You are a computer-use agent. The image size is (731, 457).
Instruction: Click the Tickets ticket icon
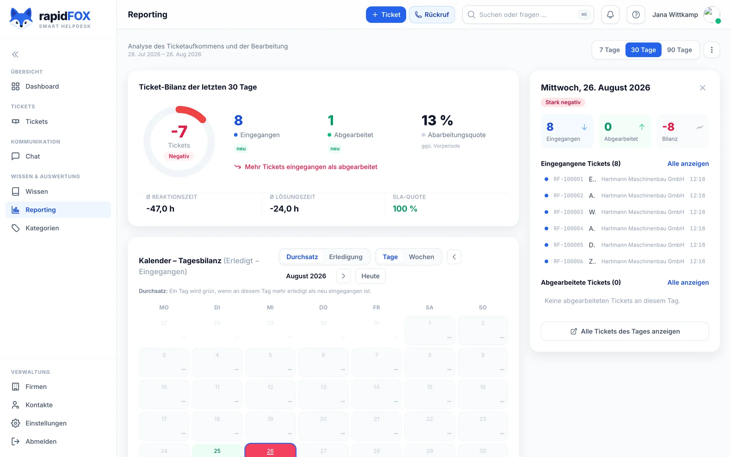point(15,121)
